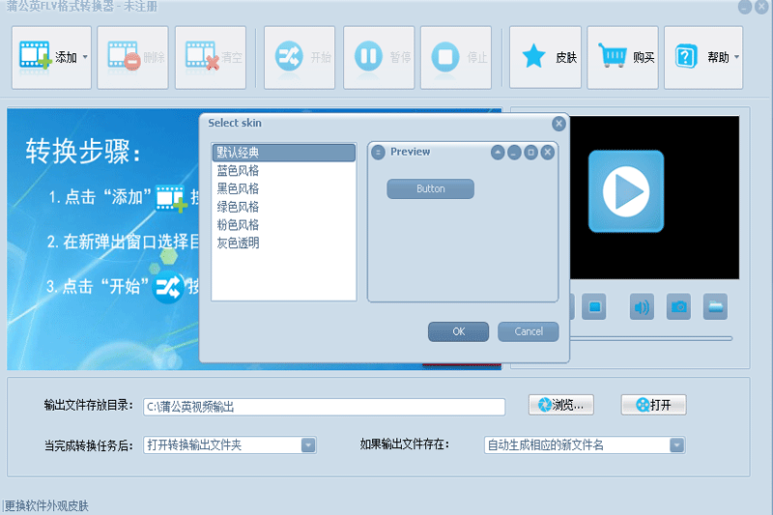Viewport: 773px width, 515px height.
Task: Start conversion with the 开始 button
Action: 300,58
